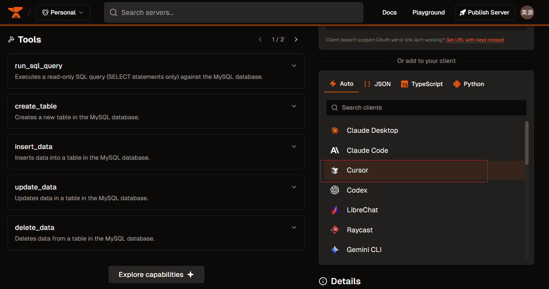Viewport: 549px width, 289px height.
Task: Click the Personal workspace avatar icon
Action: point(45,12)
